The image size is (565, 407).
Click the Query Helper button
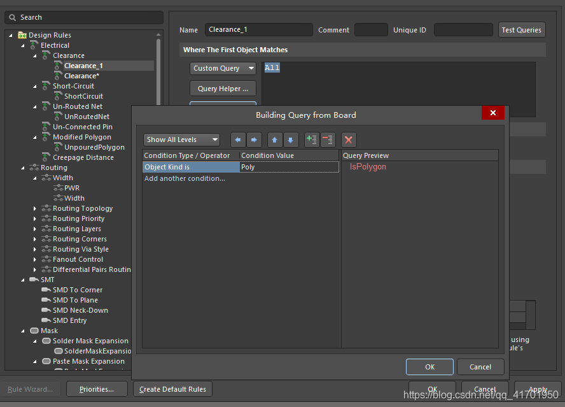[x=223, y=89]
